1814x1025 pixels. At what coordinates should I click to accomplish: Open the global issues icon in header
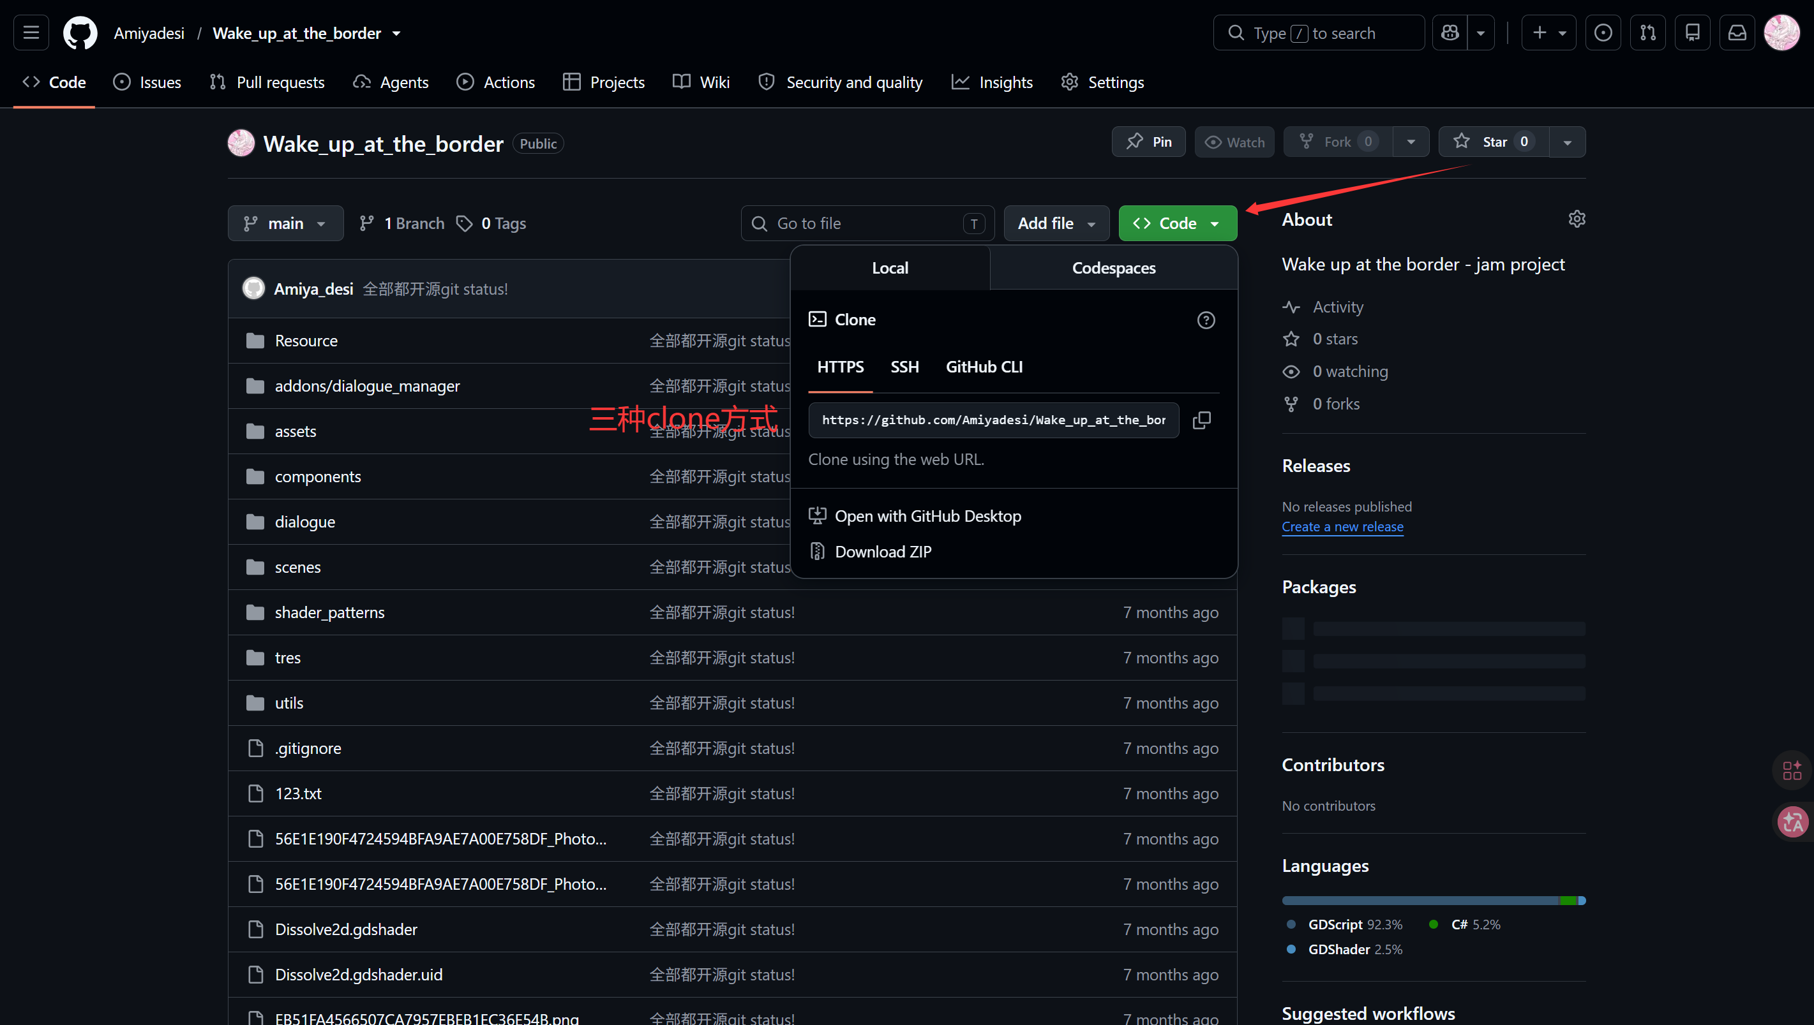[x=1603, y=33]
